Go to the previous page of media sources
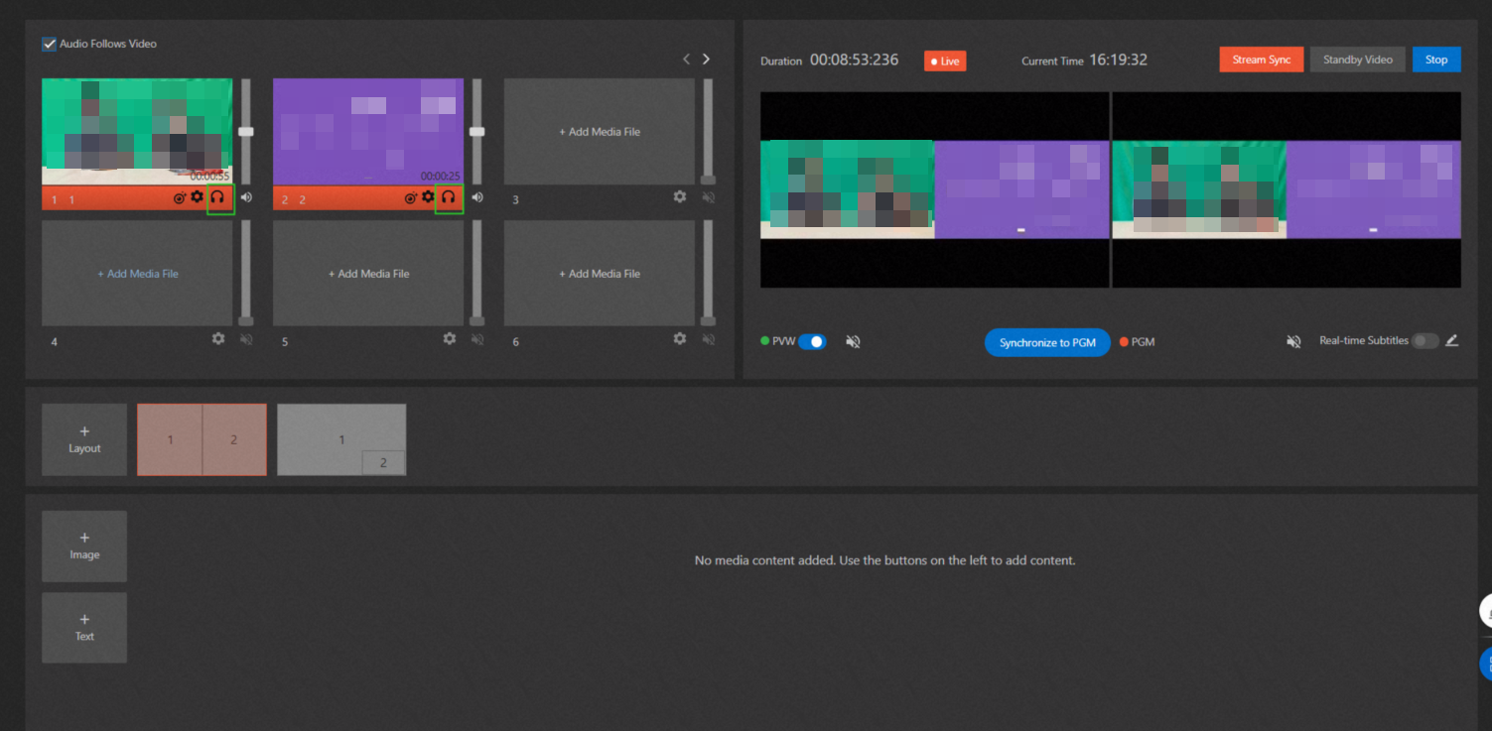Viewport: 1492px width, 731px height. pos(686,60)
